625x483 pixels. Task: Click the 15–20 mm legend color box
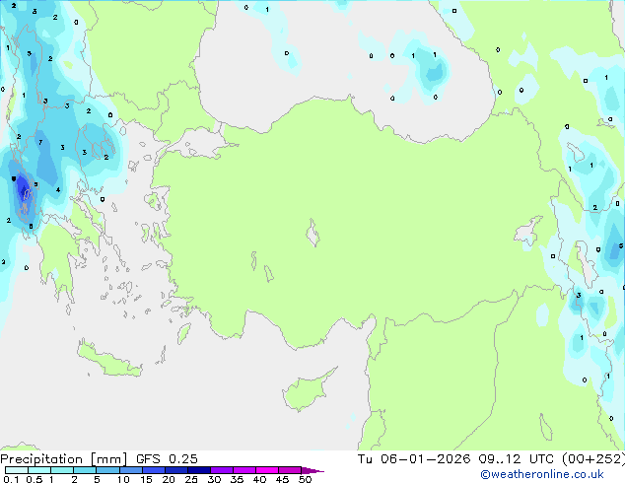coord(154,470)
